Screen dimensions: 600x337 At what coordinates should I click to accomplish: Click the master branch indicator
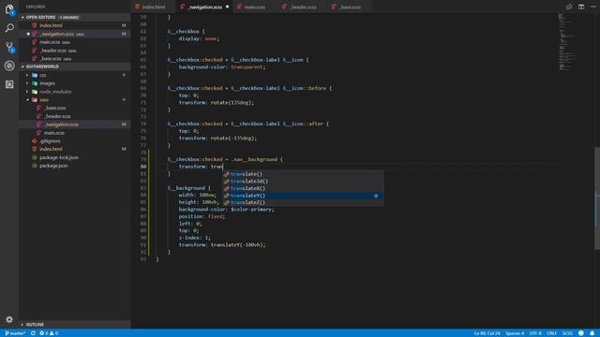15,333
